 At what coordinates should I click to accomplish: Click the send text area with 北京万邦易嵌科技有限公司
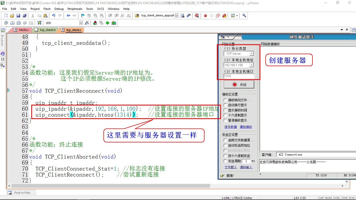[308, 165]
